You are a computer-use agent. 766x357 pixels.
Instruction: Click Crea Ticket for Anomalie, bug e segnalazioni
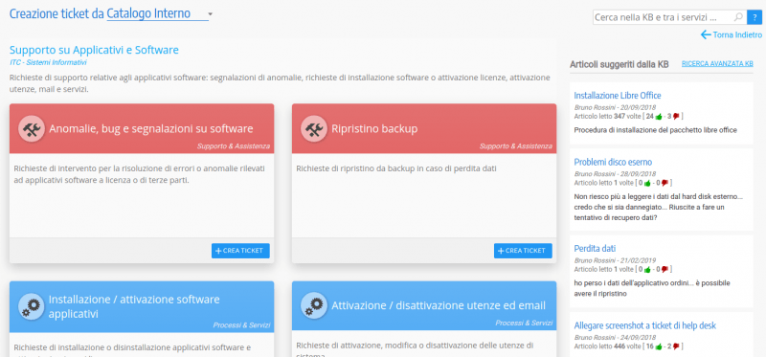pos(240,251)
